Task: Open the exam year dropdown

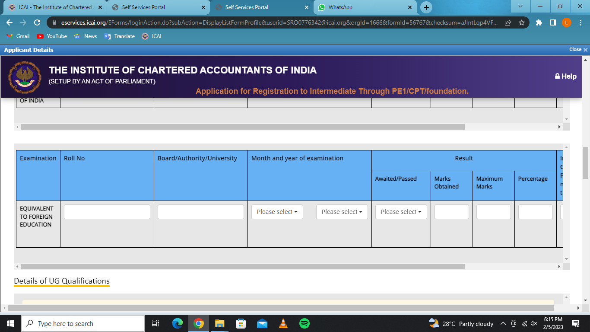Action: pyautogui.click(x=342, y=212)
